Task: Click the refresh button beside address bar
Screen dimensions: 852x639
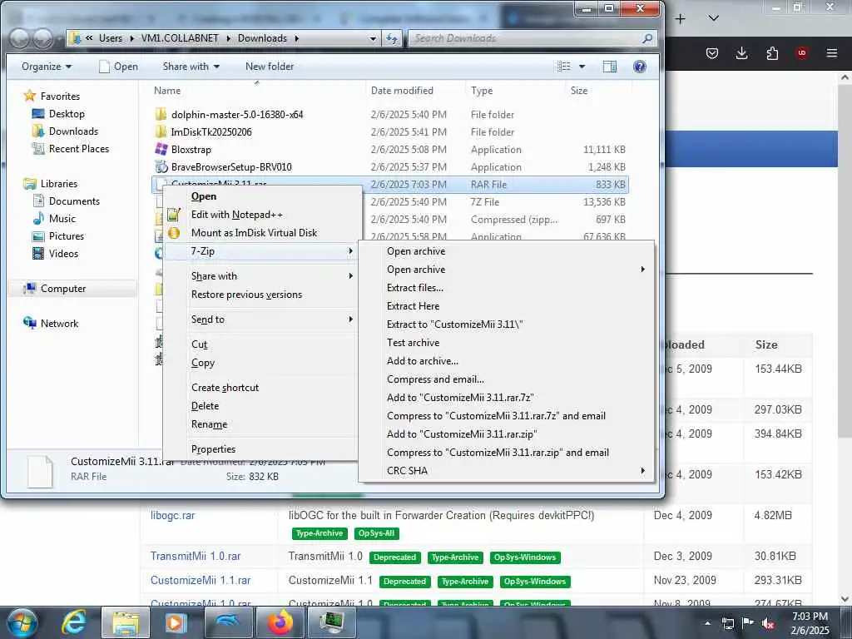Action: (392, 38)
